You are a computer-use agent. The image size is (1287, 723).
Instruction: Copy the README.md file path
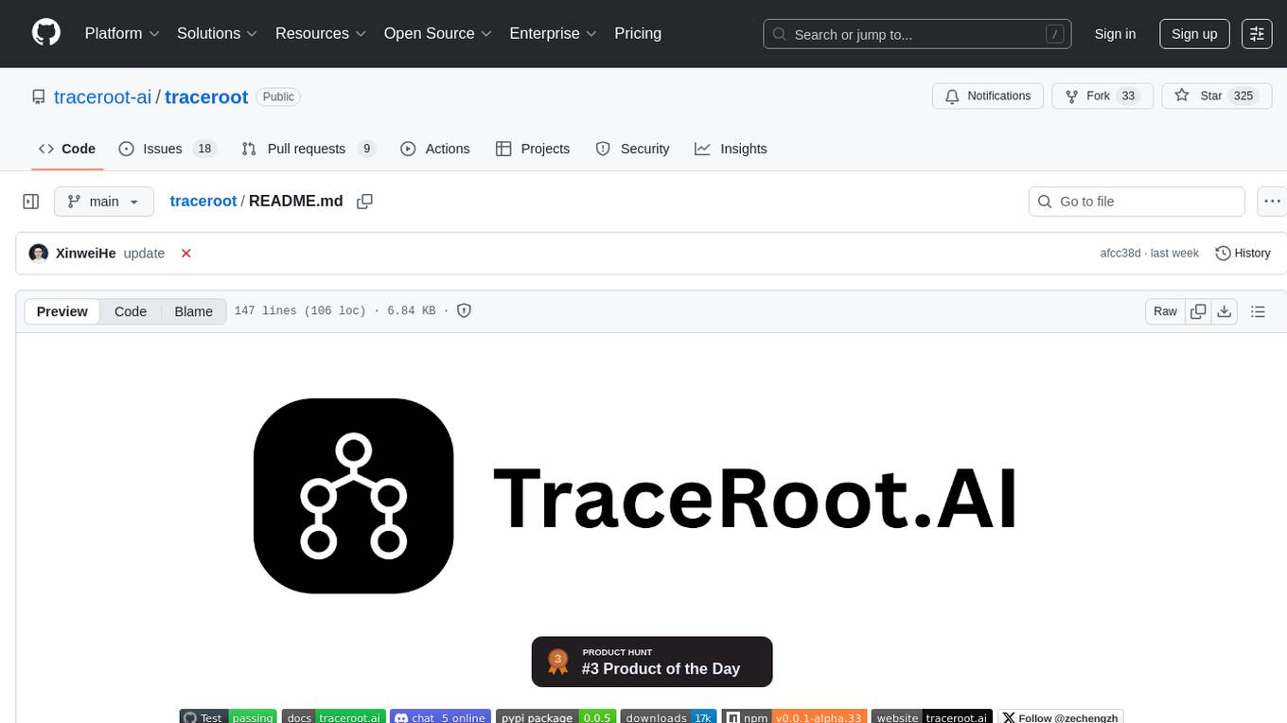pos(364,201)
